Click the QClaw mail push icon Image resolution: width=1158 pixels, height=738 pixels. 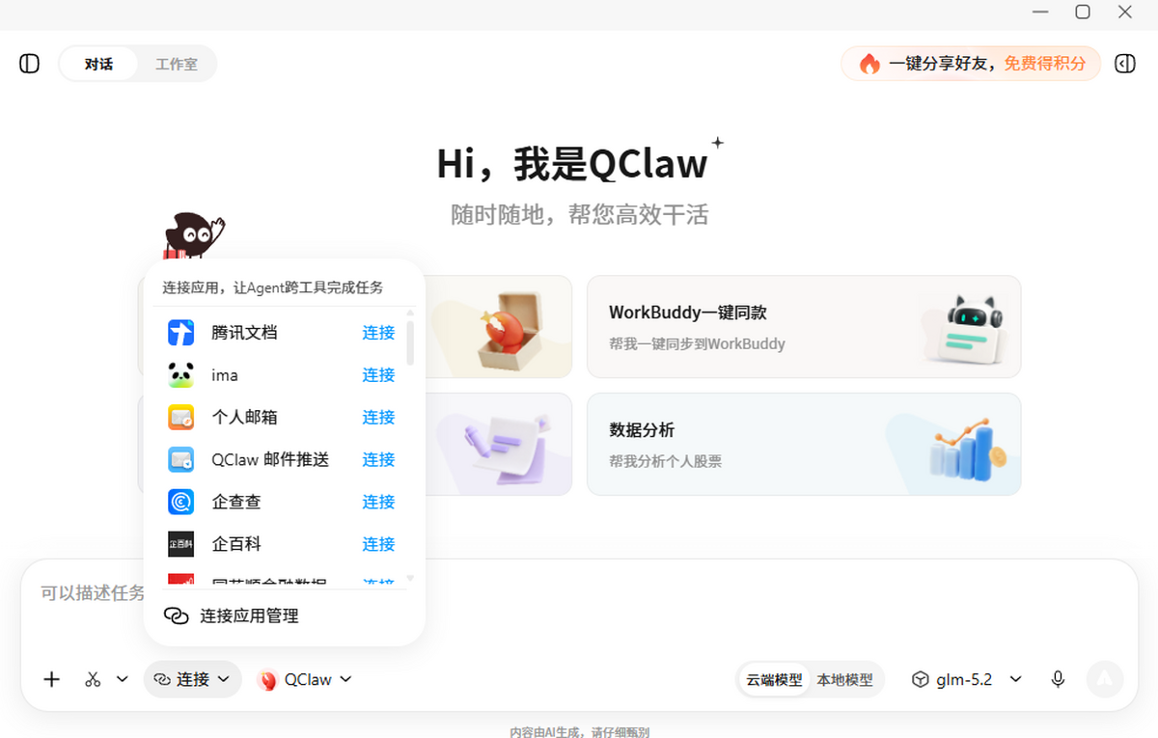(181, 460)
